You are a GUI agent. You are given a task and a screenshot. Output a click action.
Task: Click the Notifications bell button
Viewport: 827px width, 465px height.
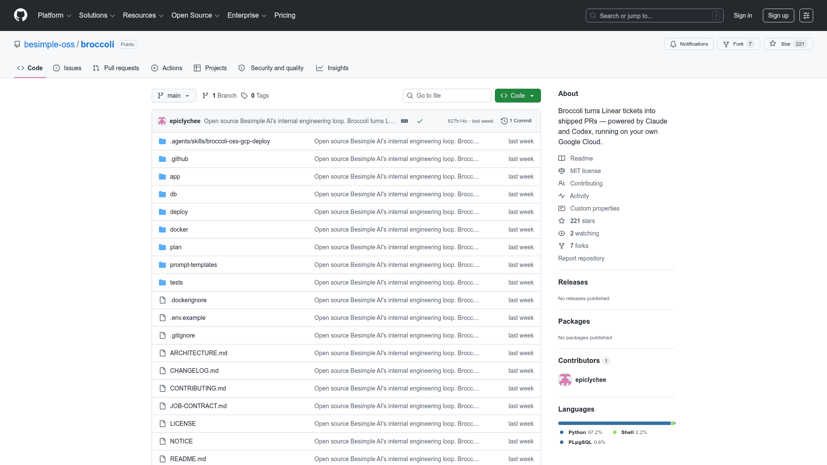click(689, 44)
